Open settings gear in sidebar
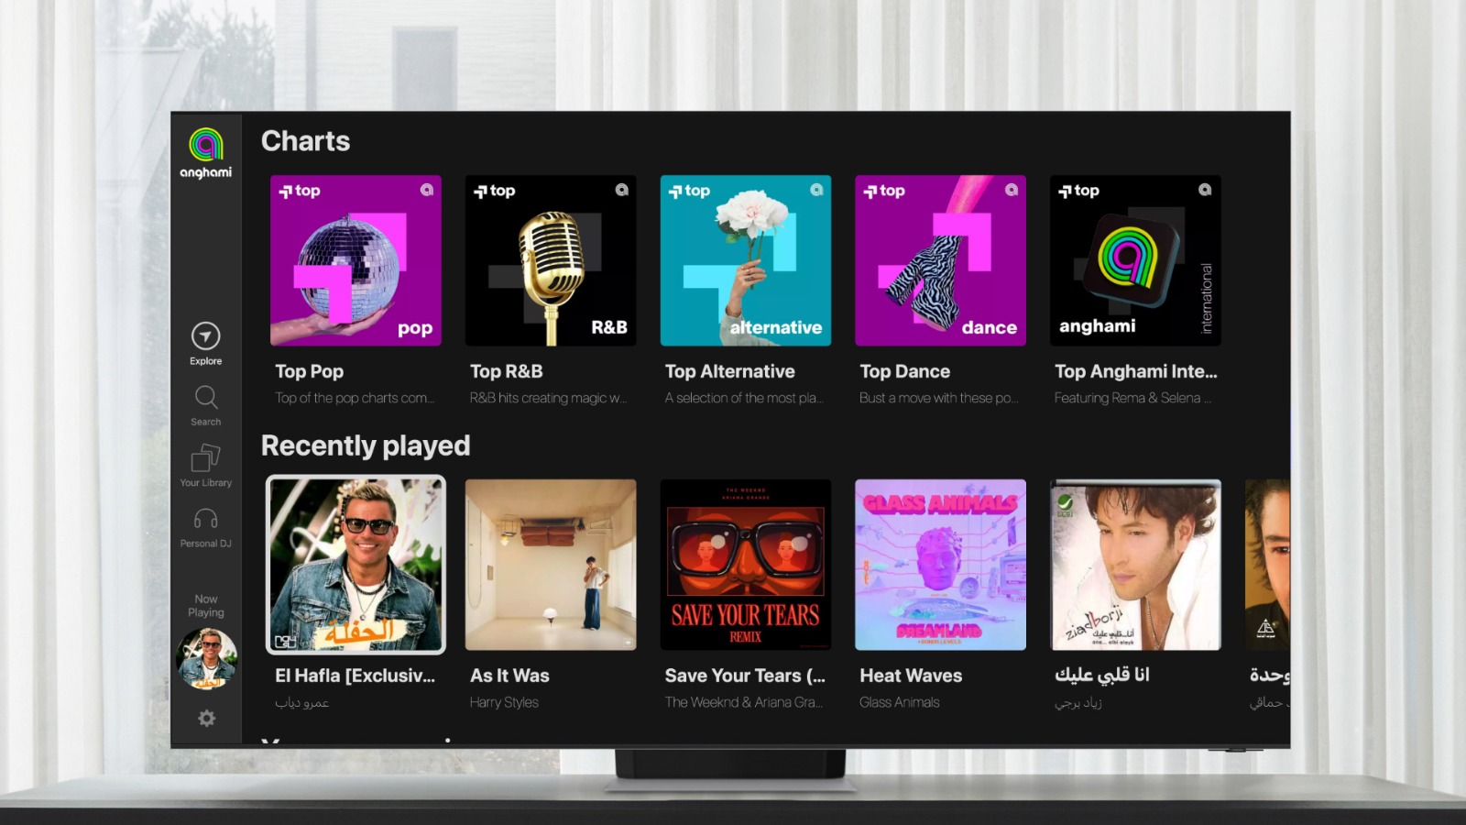The image size is (1466, 825). (x=206, y=719)
